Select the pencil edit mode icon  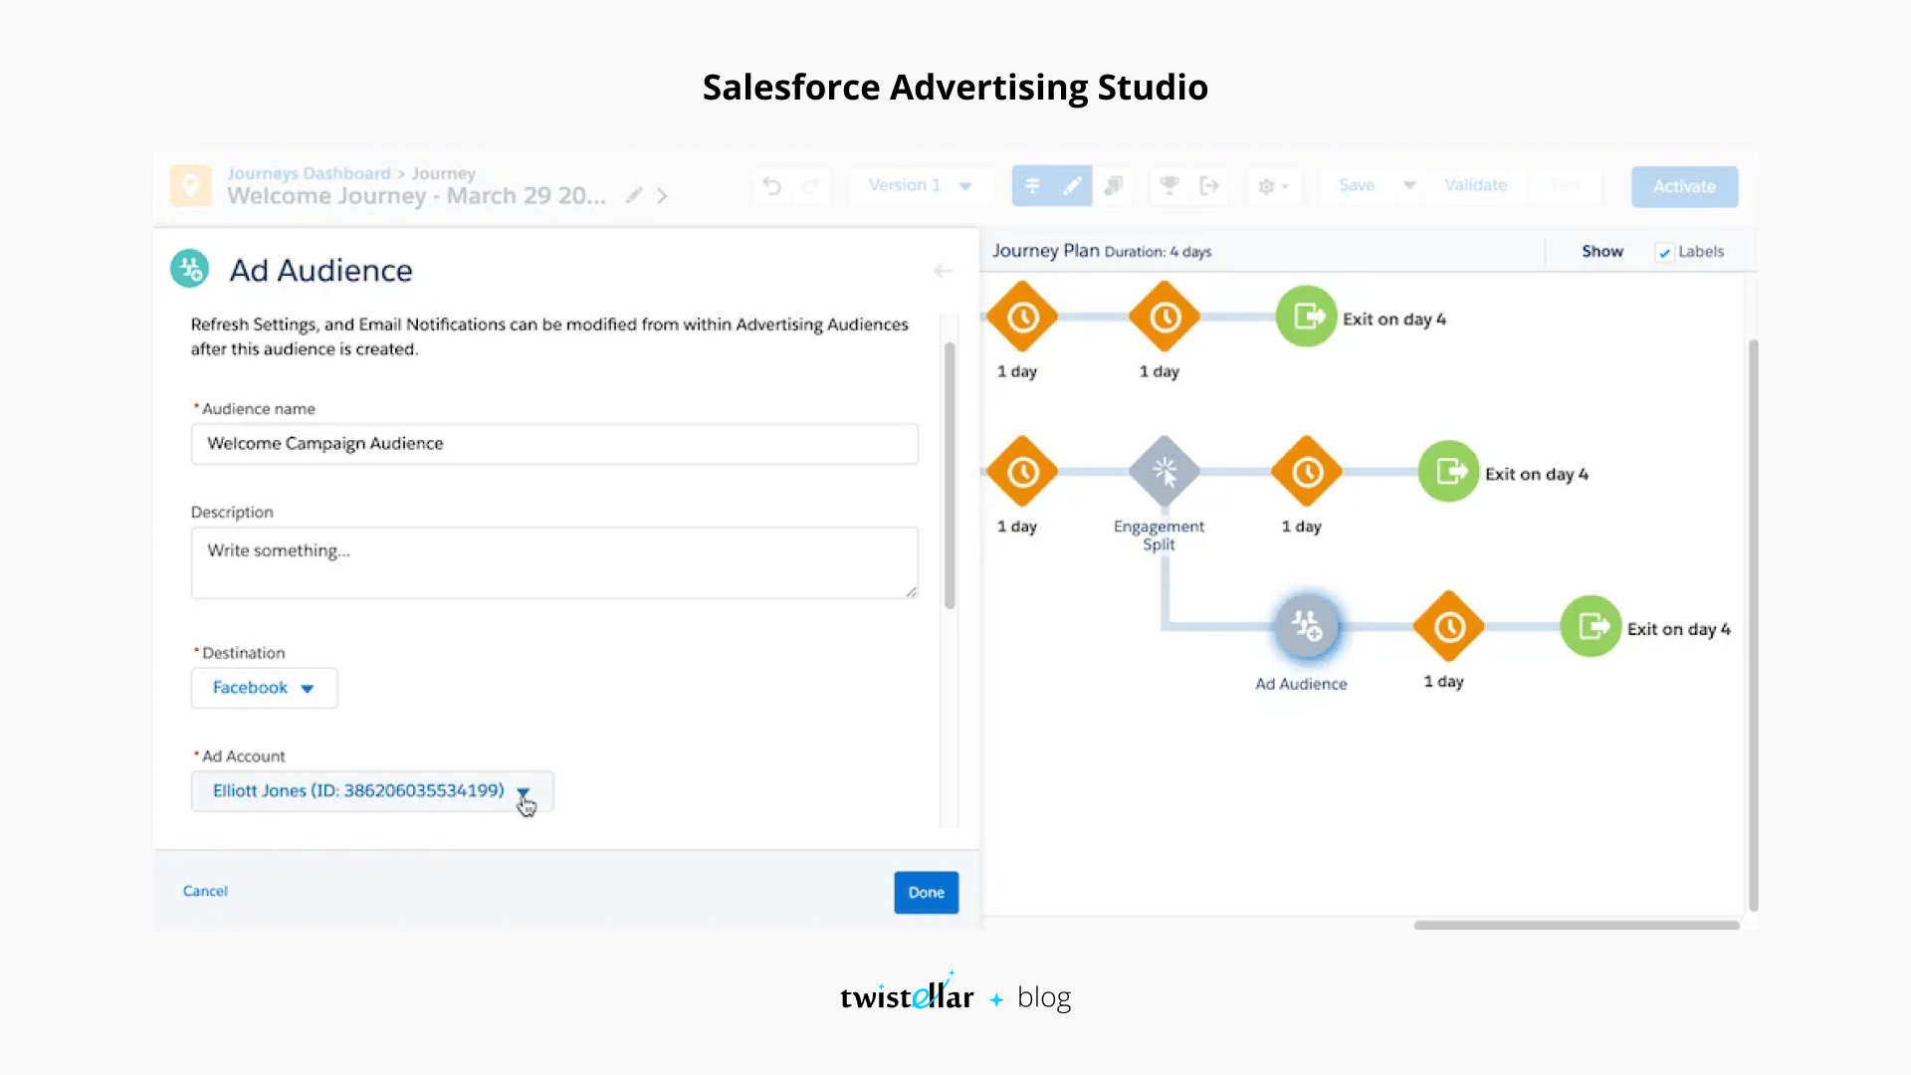pyautogui.click(x=1072, y=185)
